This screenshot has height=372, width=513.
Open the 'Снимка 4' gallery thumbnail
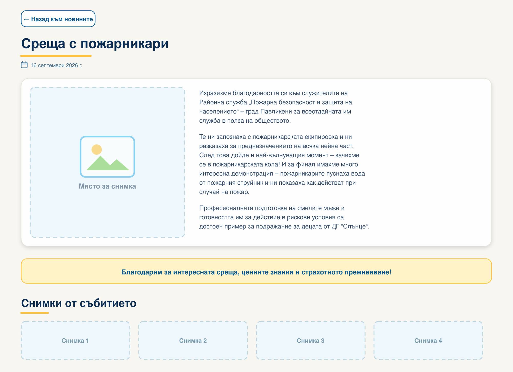(428, 340)
